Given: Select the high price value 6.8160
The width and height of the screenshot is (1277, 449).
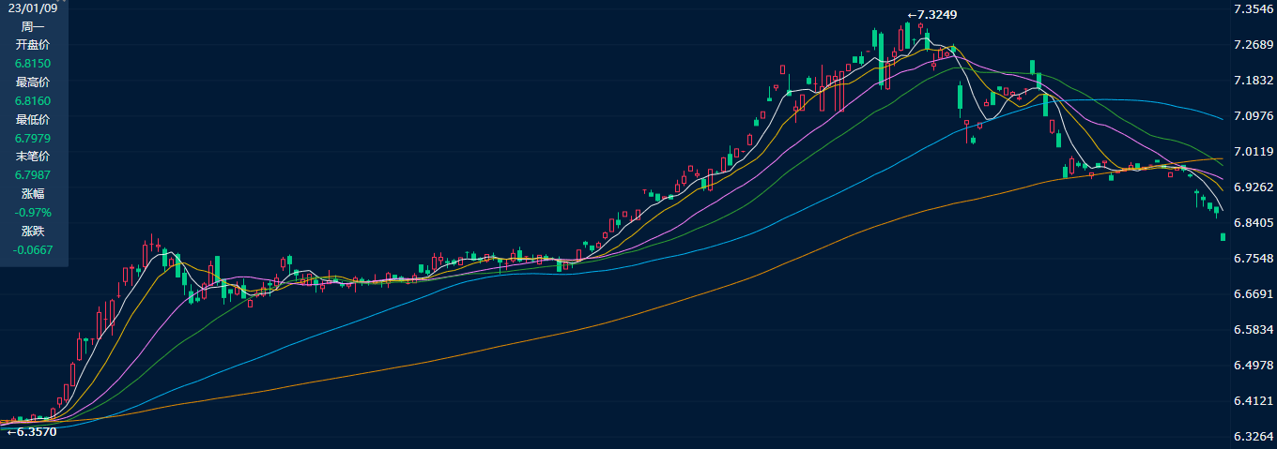Looking at the screenshot, I should click(33, 101).
